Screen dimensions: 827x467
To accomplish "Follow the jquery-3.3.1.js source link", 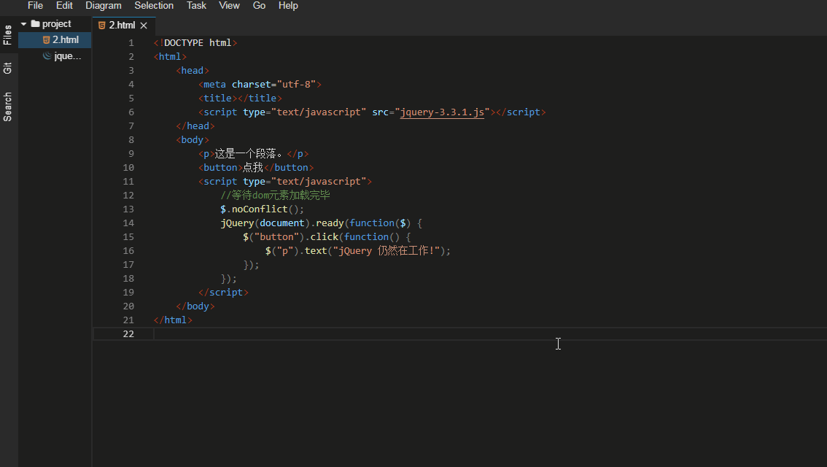I will point(442,112).
